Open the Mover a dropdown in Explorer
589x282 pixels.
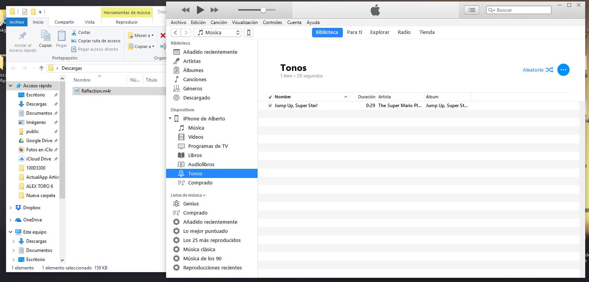(141, 35)
